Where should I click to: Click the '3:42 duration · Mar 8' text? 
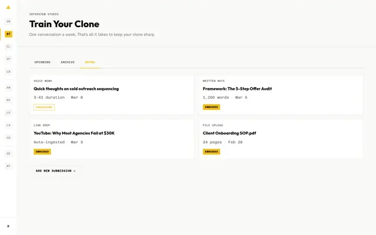click(58, 98)
